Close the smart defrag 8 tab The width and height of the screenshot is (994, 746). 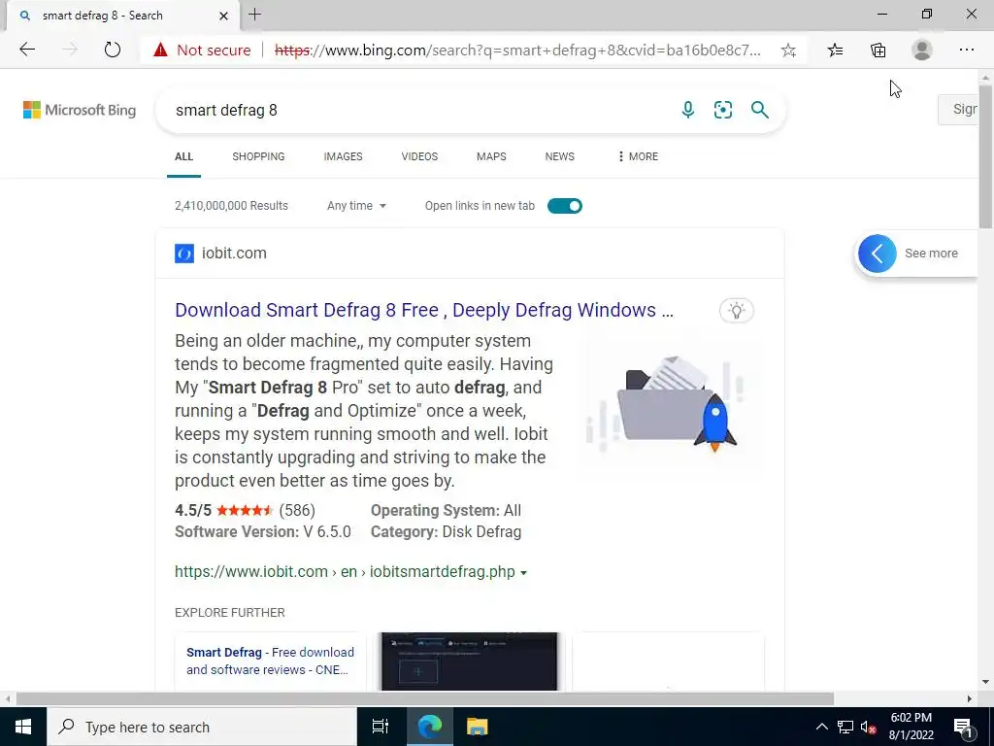tap(223, 16)
